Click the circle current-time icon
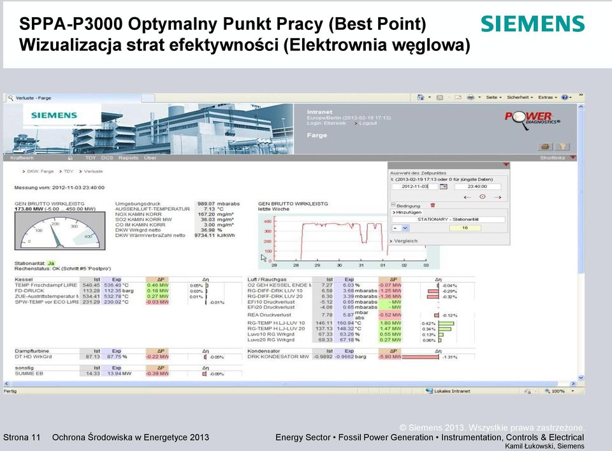Viewport: 612px width, 451px height. pos(483,197)
